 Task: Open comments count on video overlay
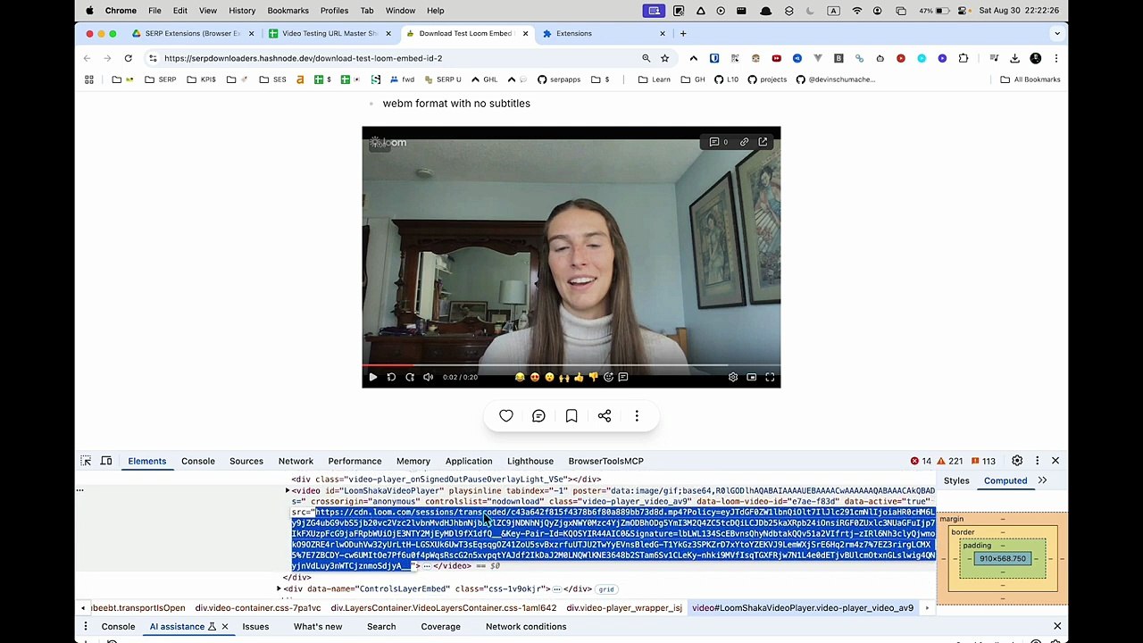(718, 142)
